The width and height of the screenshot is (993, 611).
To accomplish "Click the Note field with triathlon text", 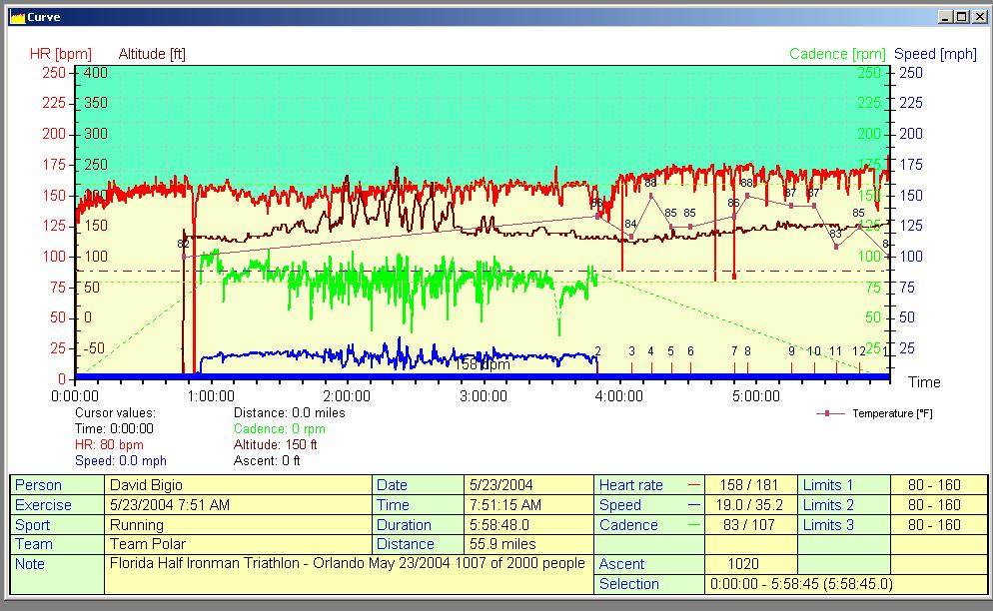I will click(x=346, y=564).
